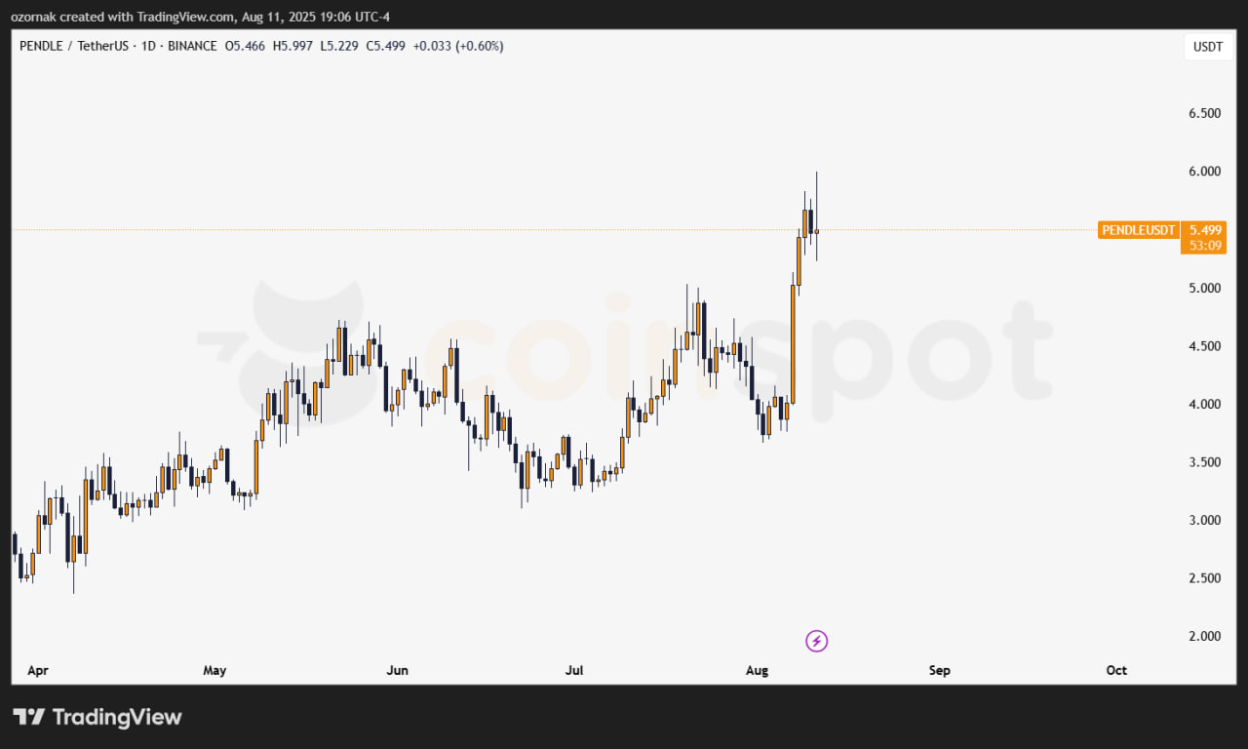Click the orange PENDLEUSDT price tag
The width and height of the screenshot is (1248, 749).
point(1136,230)
